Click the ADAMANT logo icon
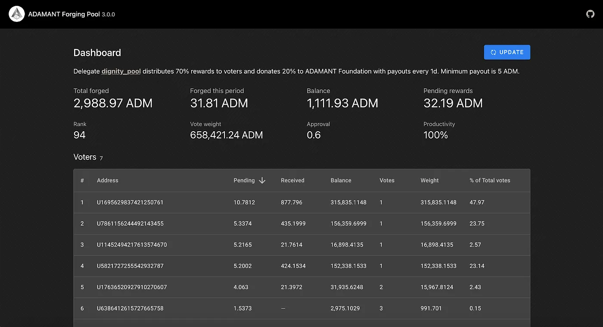 [x=17, y=14]
